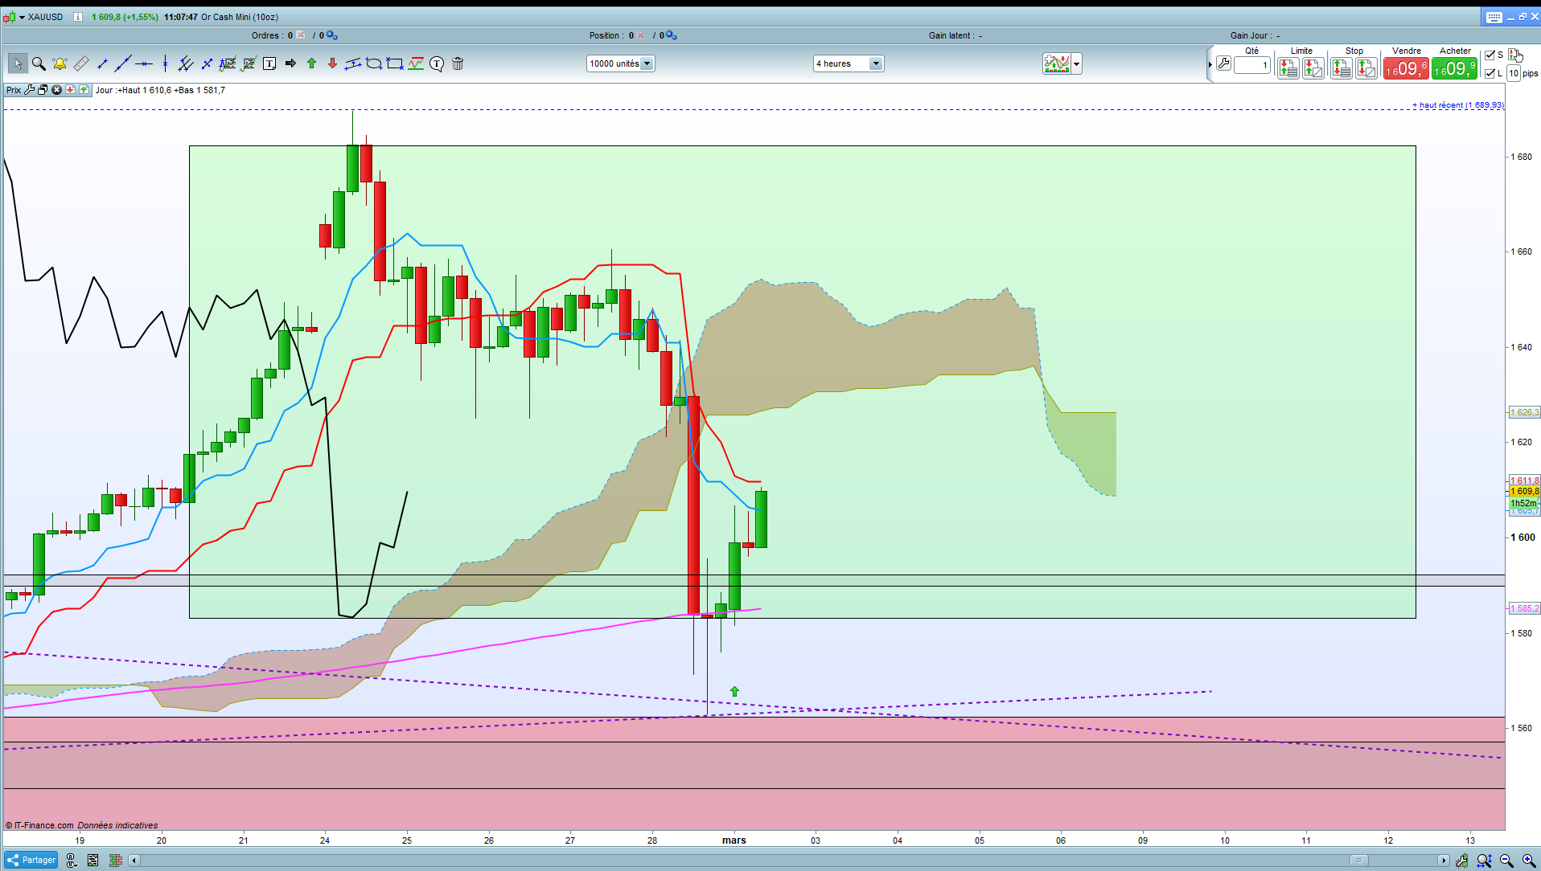This screenshot has width=1541, height=871.
Task: Click the Vendre sell price button
Action: [x=1406, y=69]
